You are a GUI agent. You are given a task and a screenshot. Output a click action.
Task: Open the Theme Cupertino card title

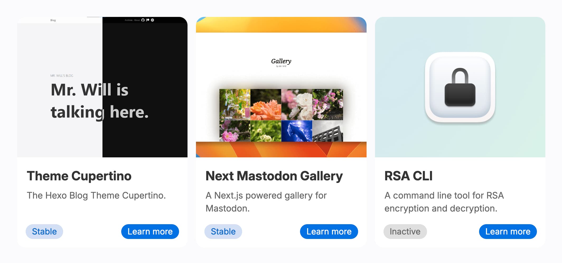click(79, 176)
